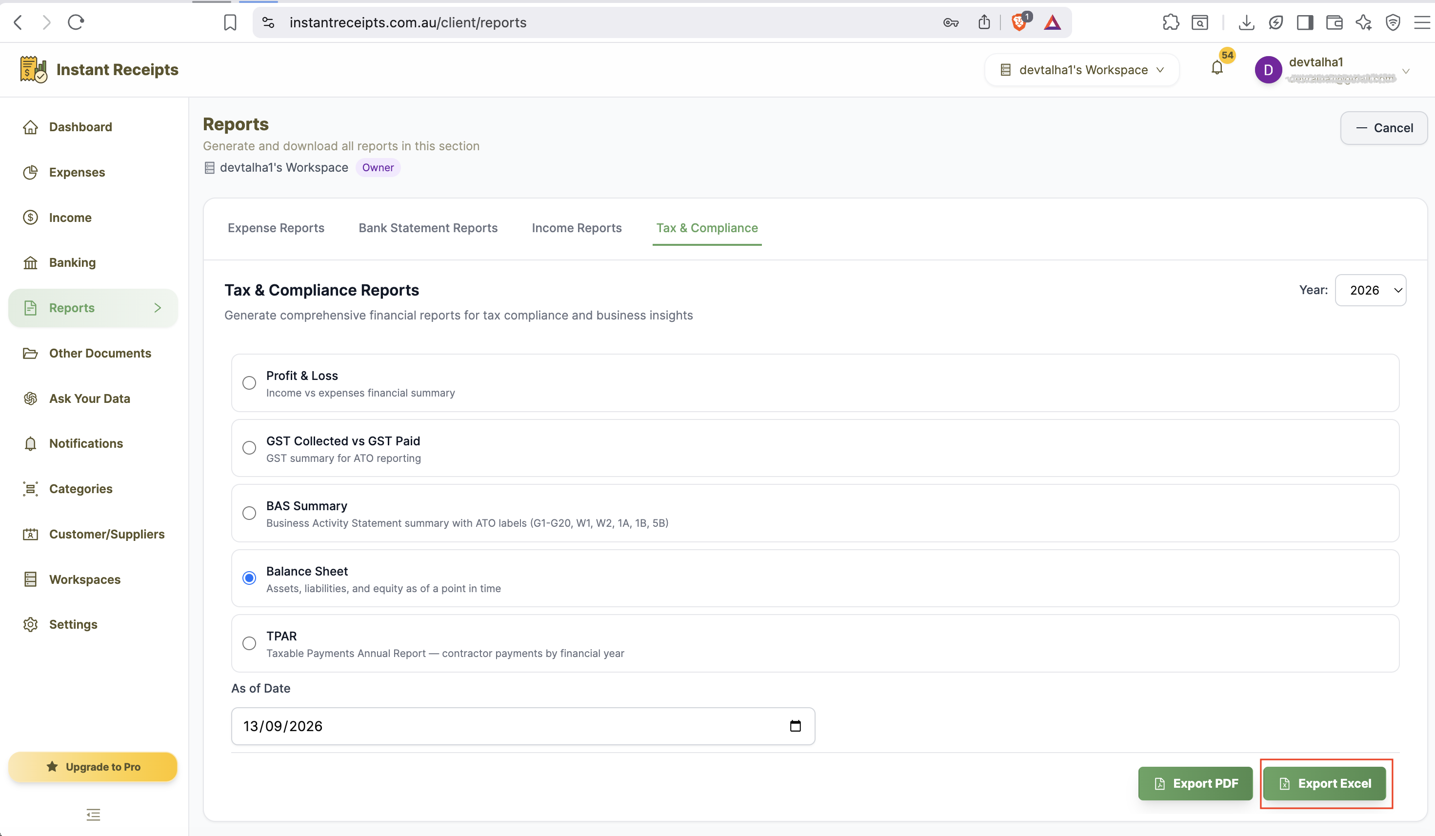Select the Tax & Compliance tab

tap(707, 228)
